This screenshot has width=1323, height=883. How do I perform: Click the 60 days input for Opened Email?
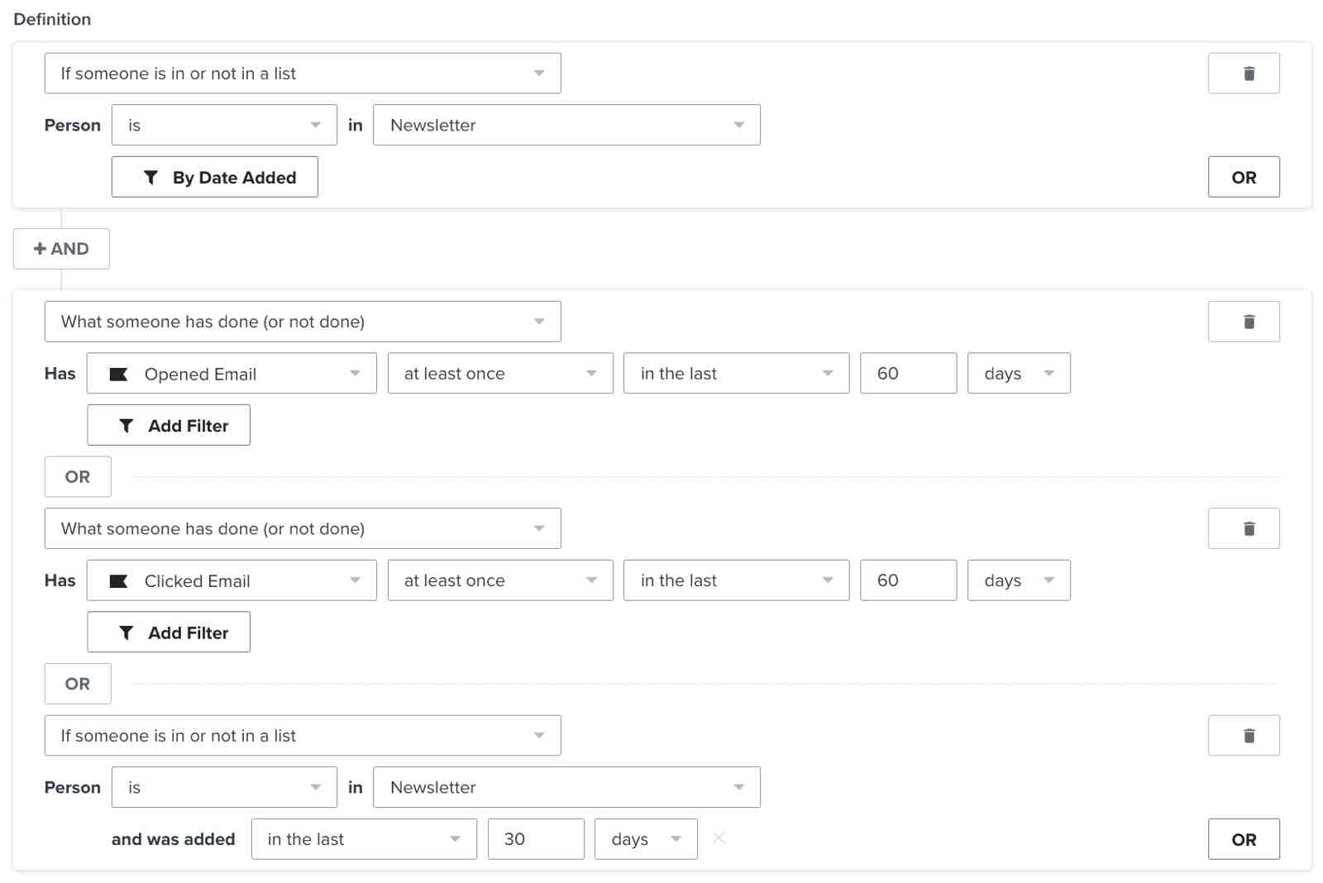tap(908, 374)
